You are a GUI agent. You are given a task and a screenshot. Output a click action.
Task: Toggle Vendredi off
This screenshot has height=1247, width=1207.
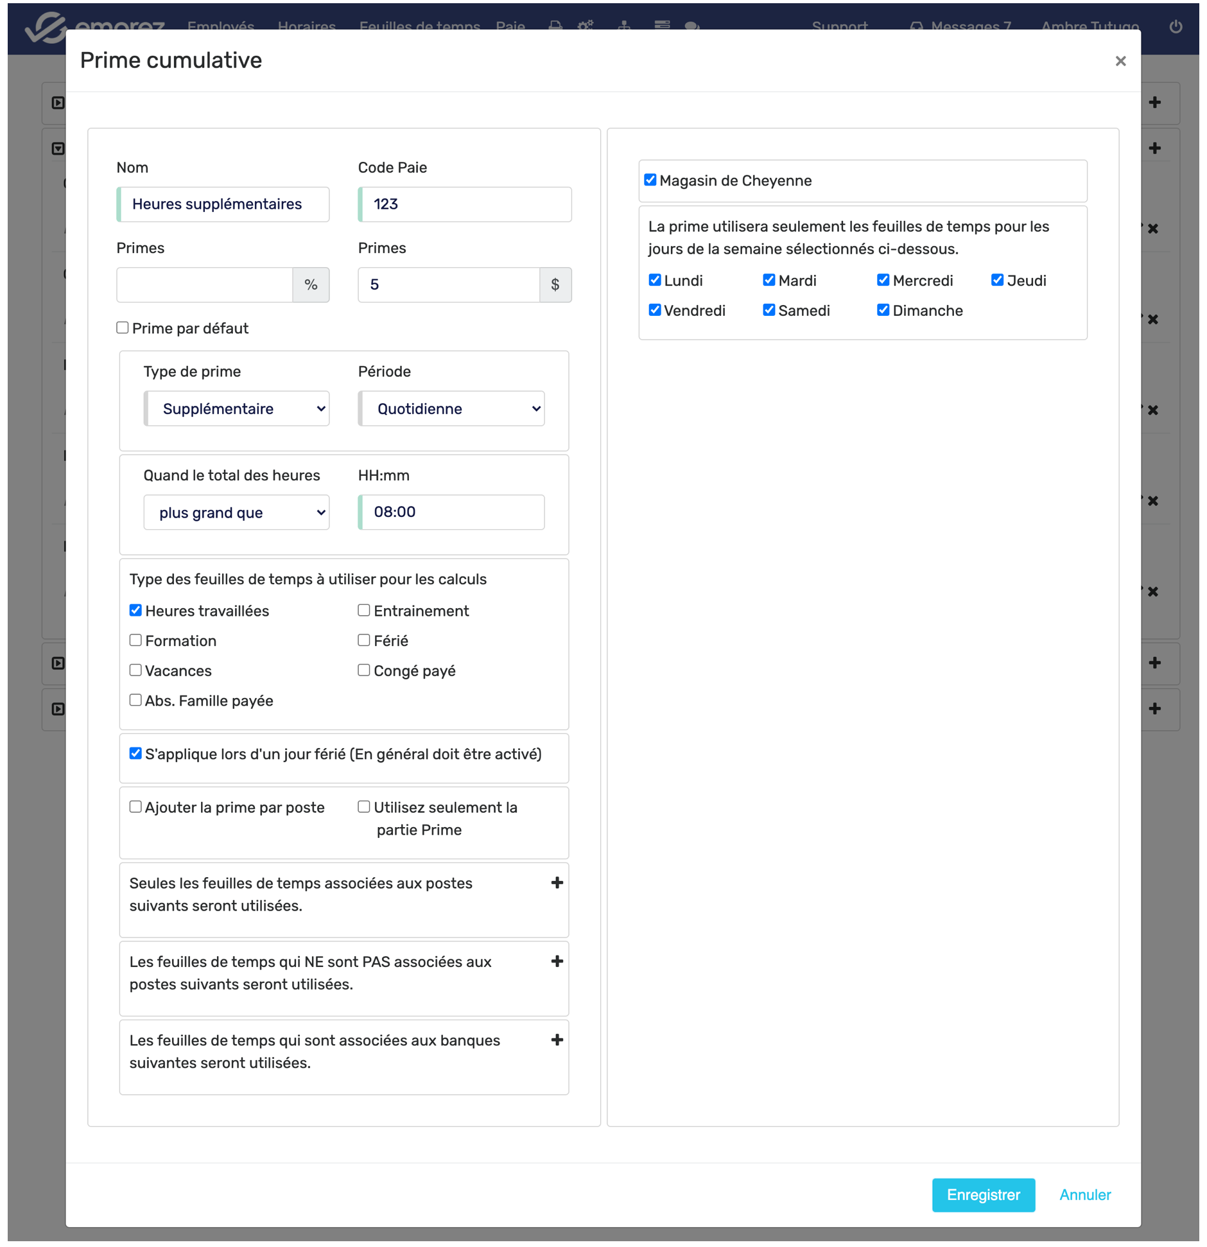click(x=655, y=310)
